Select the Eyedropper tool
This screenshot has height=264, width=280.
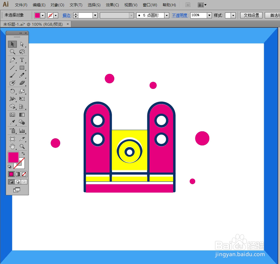[12, 122]
